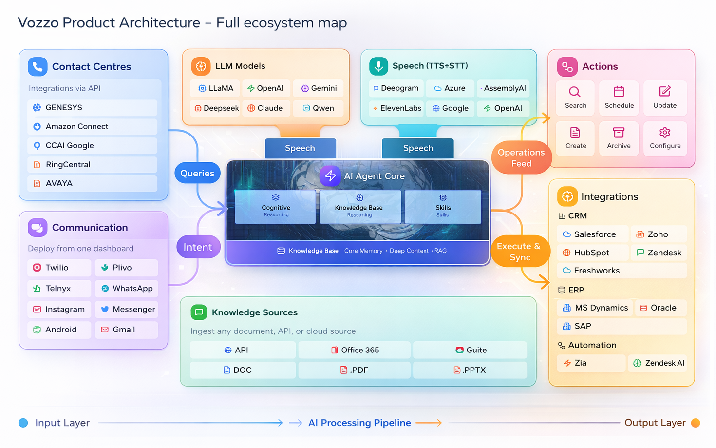Select the Deepgram speech provider

(396, 88)
